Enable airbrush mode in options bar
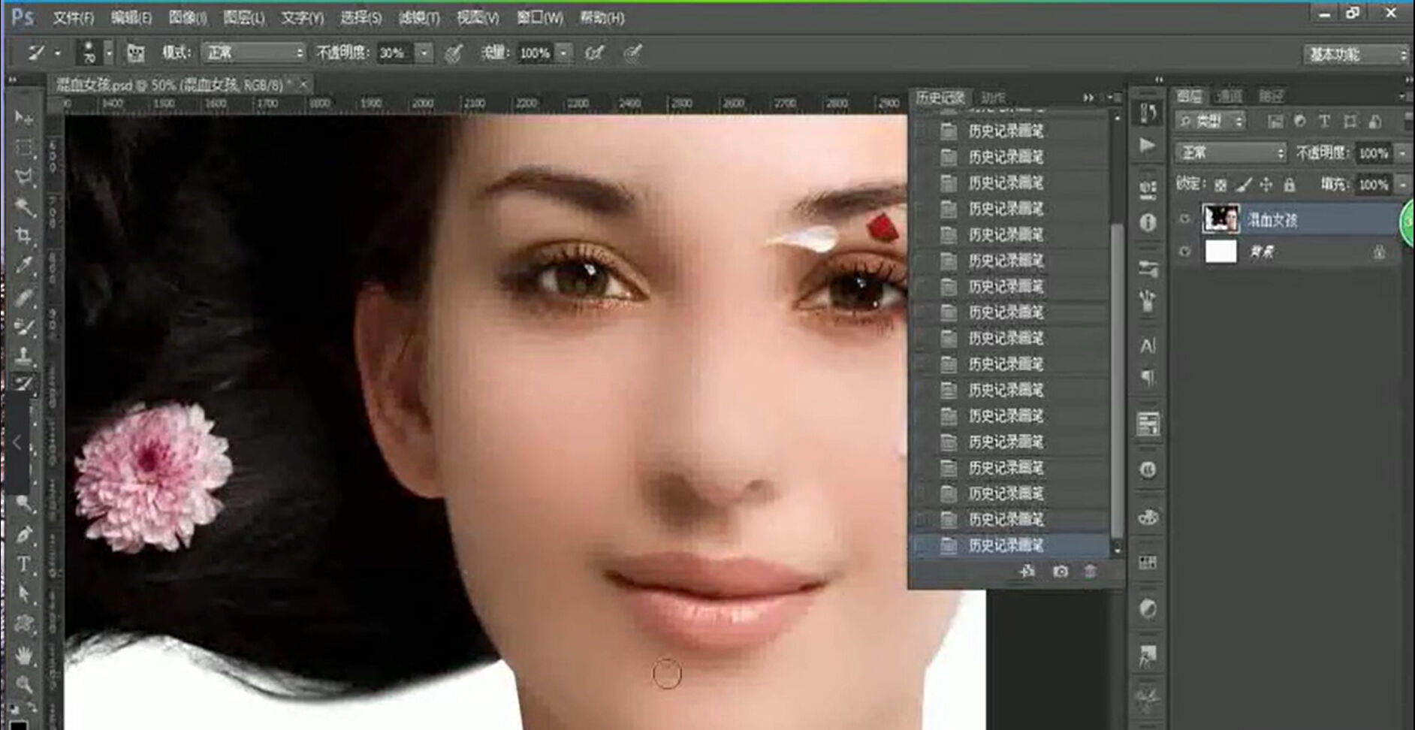 coord(594,53)
